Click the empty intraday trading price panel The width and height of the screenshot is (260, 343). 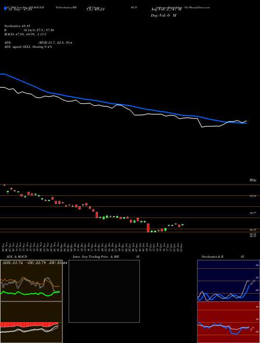point(104,291)
